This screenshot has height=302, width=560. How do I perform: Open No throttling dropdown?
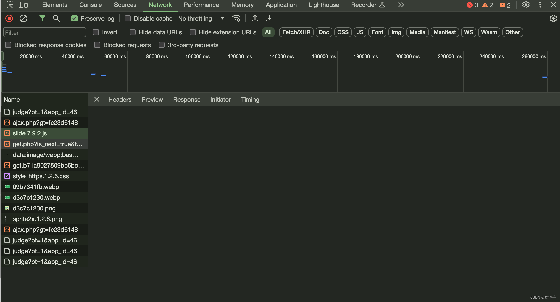201,18
